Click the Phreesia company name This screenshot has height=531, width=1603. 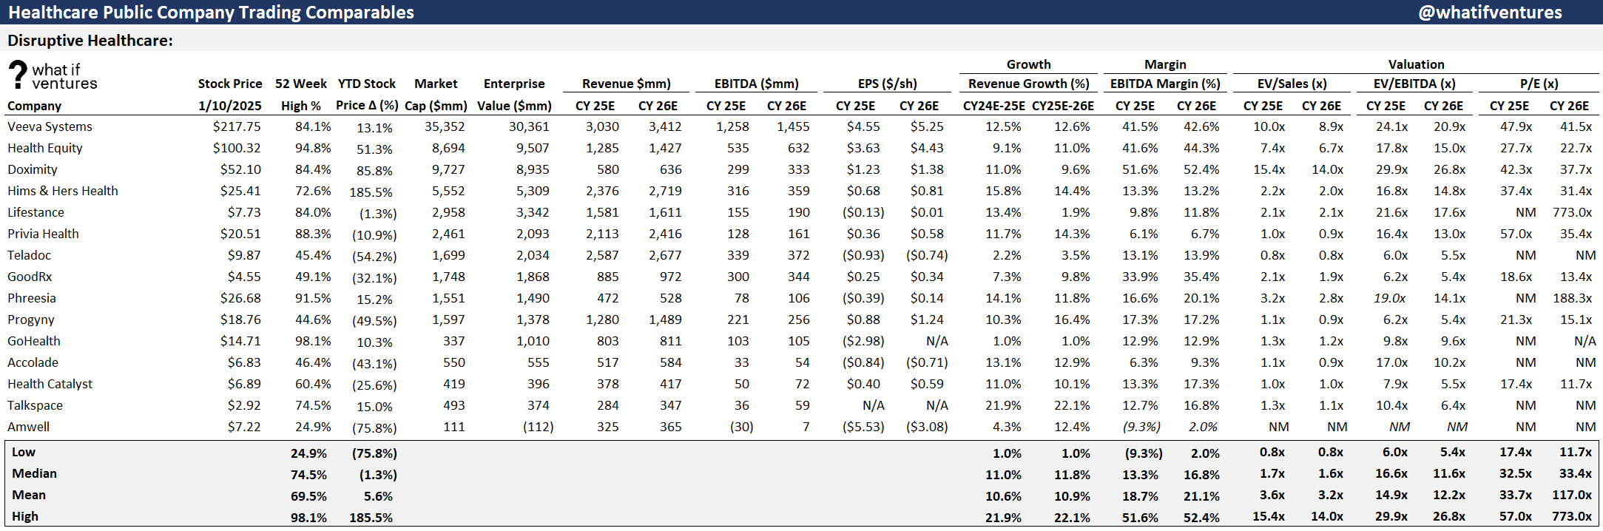32,298
